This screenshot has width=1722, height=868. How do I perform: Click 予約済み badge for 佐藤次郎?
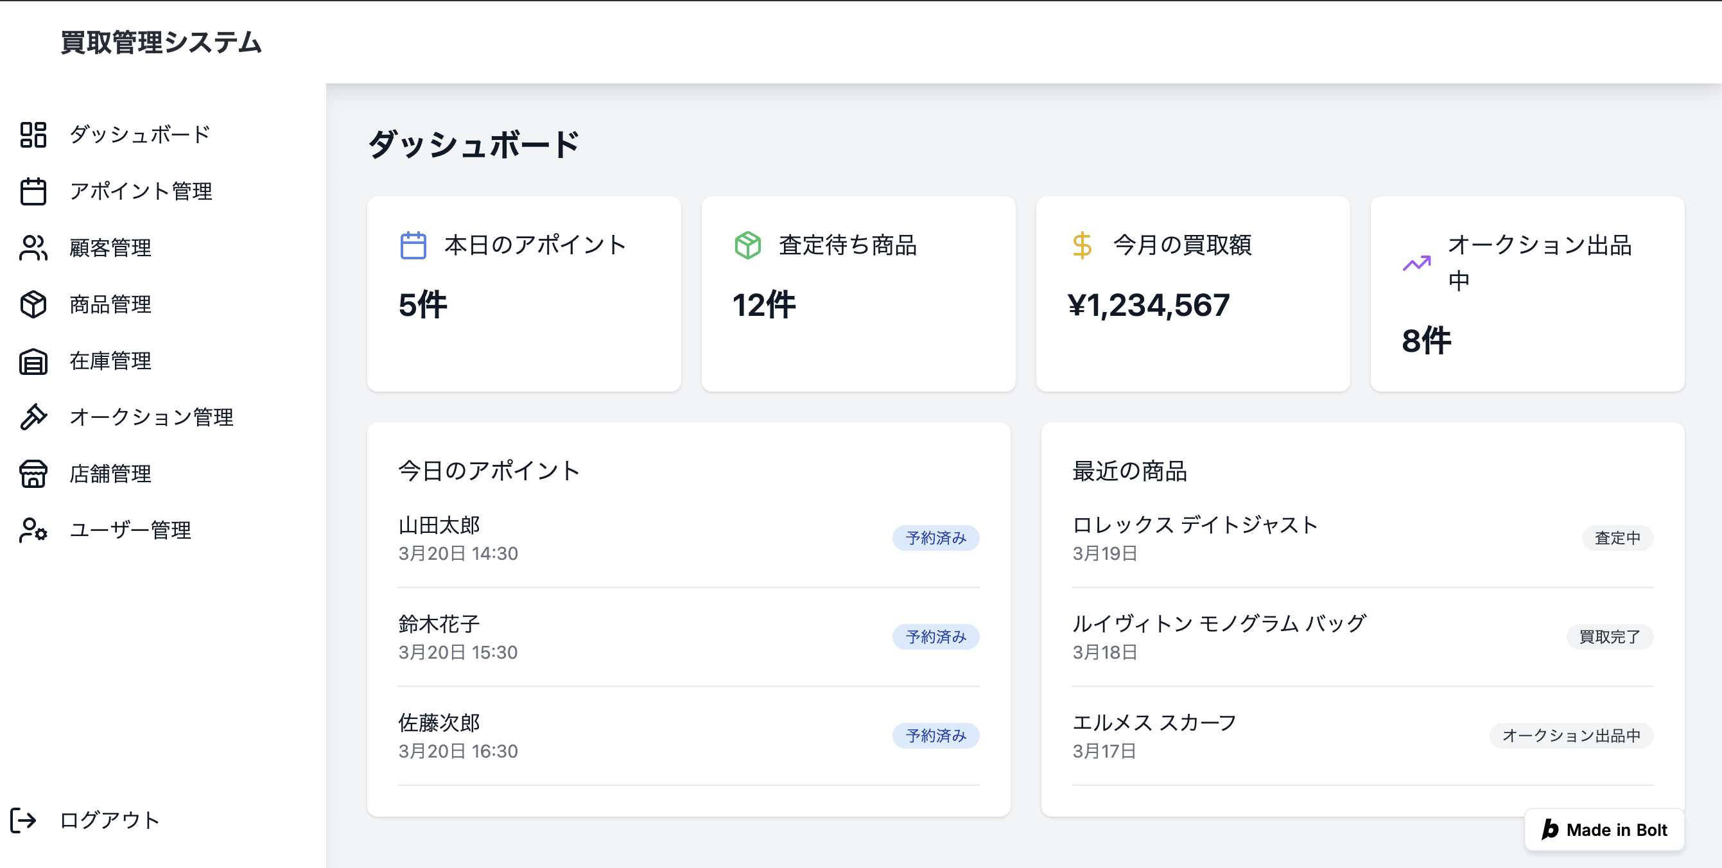(x=935, y=736)
